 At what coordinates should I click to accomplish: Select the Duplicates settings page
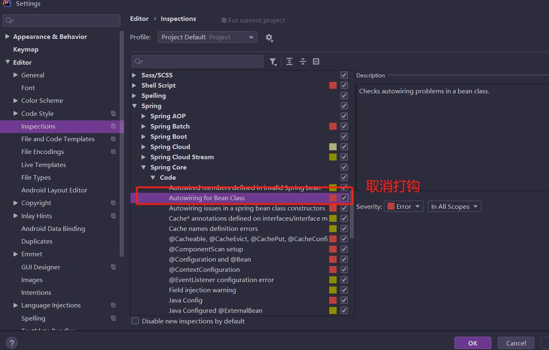(37, 241)
